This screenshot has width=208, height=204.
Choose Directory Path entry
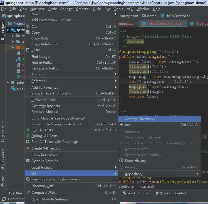pos(71,186)
